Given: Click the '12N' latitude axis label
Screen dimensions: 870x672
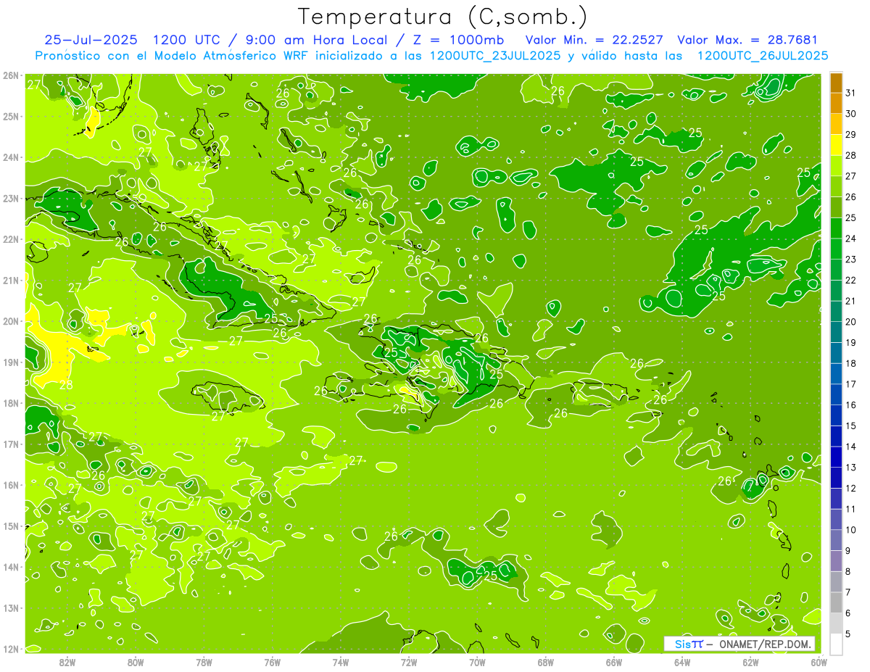Looking at the screenshot, I should (10, 649).
